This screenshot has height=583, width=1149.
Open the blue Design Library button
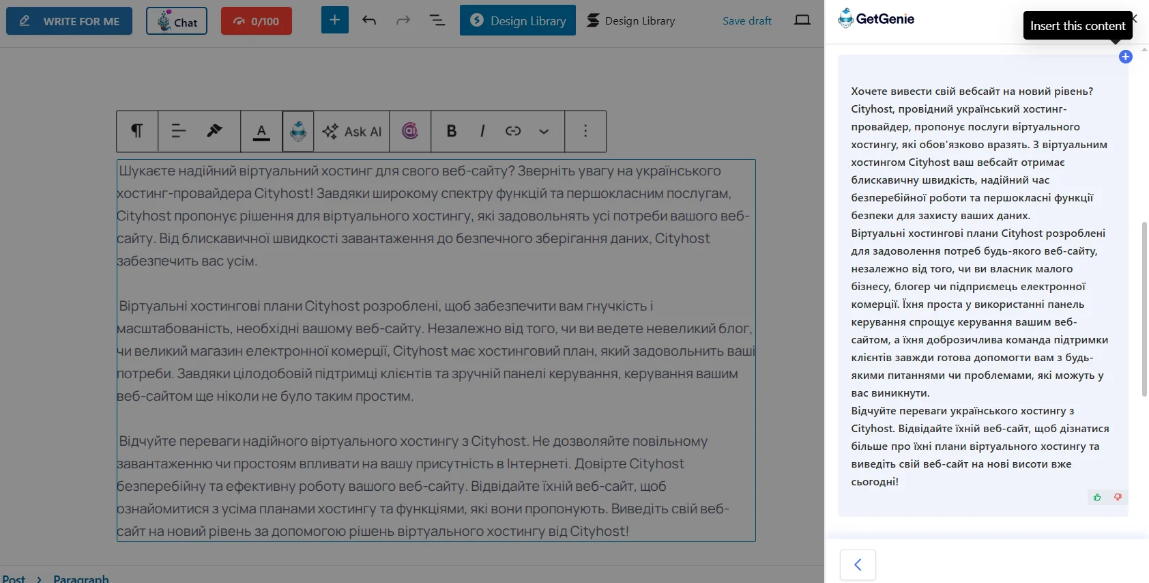pyautogui.click(x=517, y=20)
